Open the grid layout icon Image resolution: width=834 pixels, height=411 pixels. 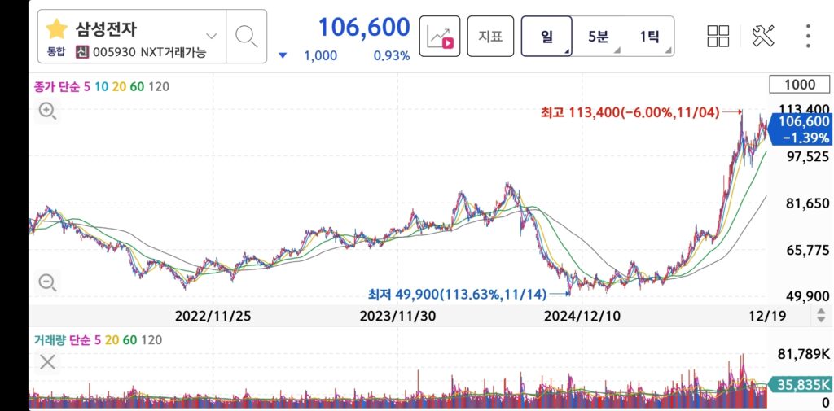(718, 36)
